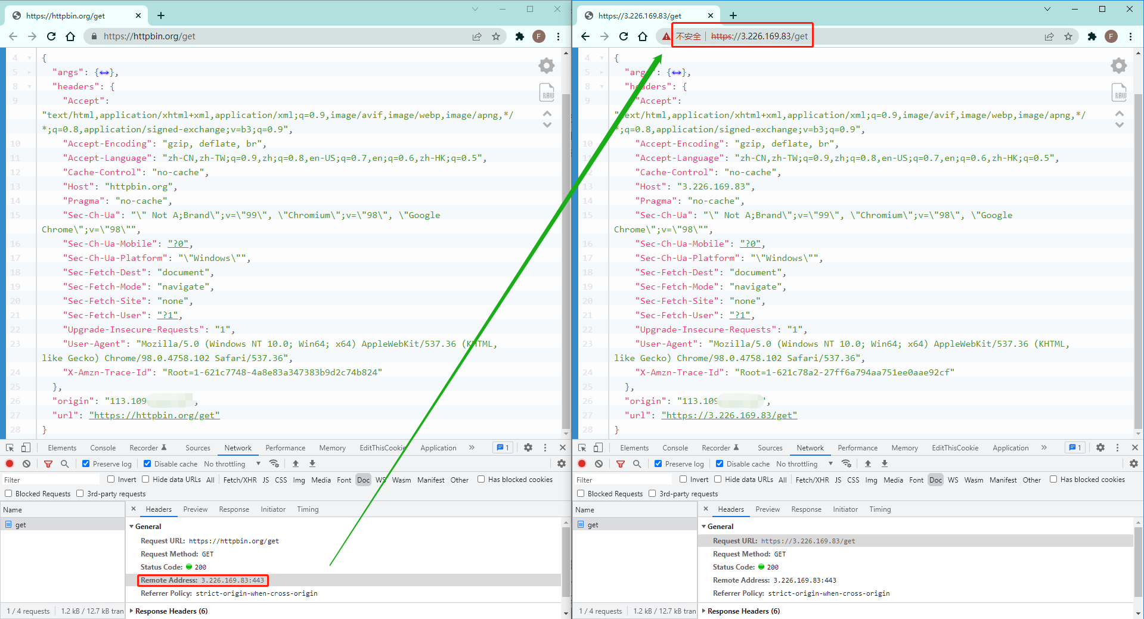Image resolution: width=1144 pixels, height=619 pixels.
Task: Filter by Doc type in right DevTools
Action: coord(936,480)
